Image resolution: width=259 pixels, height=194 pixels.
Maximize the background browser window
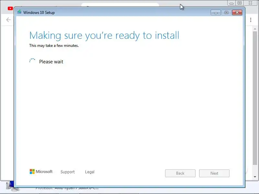(240, 3)
